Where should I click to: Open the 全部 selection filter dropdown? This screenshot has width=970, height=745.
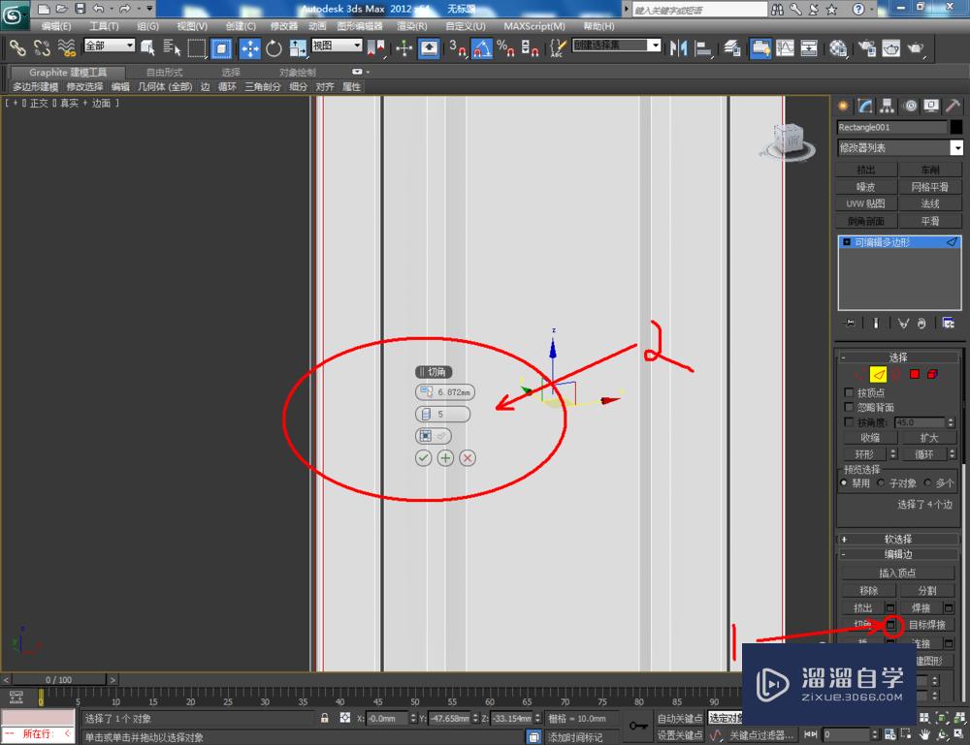pyautogui.click(x=110, y=46)
